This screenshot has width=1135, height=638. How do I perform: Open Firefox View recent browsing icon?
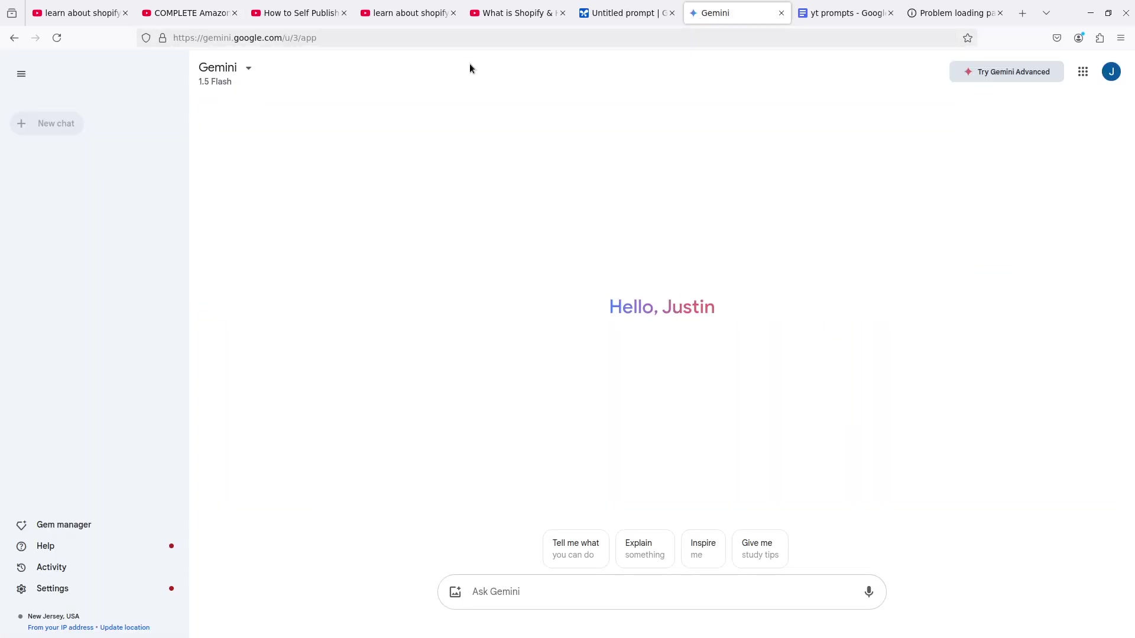point(12,13)
